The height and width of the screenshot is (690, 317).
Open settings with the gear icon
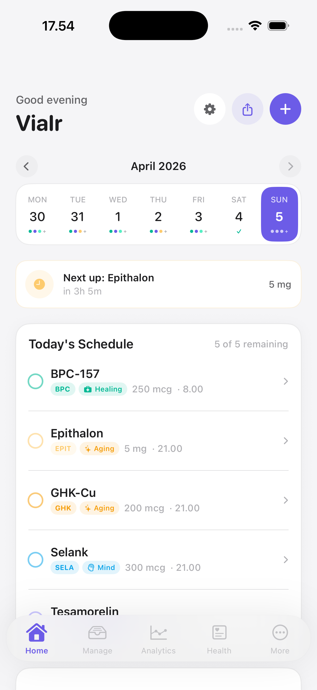pyautogui.click(x=209, y=109)
